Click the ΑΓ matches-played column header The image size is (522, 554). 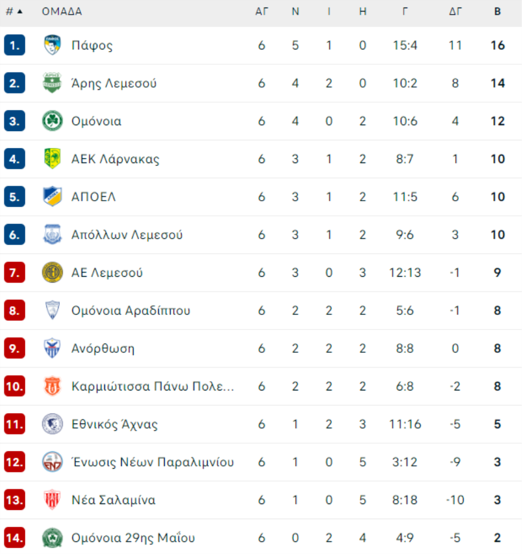pyautogui.click(x=262, y=12)
